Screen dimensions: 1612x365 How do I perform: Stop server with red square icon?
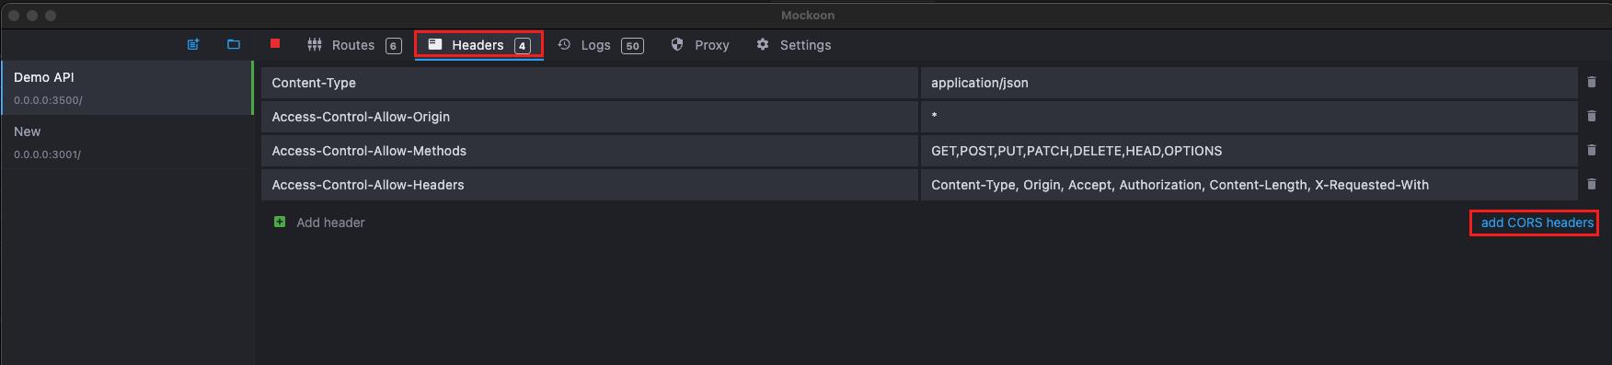(275, 43)
